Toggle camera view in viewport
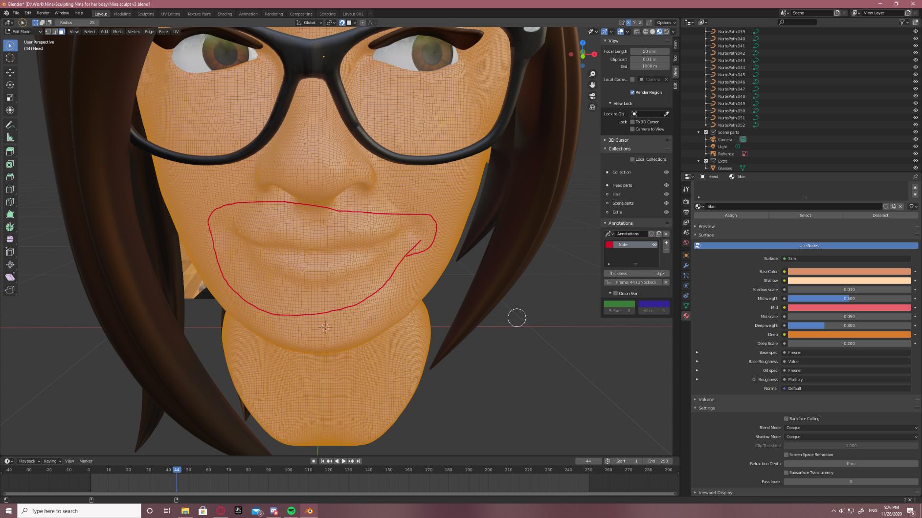This screenshot has width=922, height=518. point(592,96)
